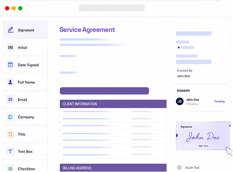233x172 pixels.
Task: Click the first empty input field
Action: 104,63
